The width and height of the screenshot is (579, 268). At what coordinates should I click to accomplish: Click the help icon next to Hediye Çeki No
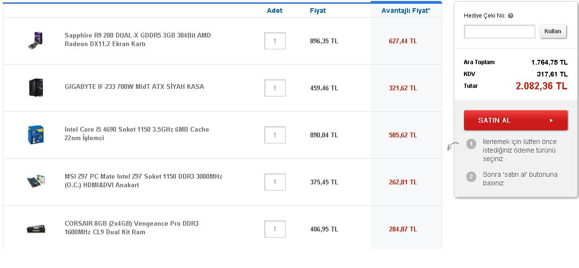(x=511, y=16)
